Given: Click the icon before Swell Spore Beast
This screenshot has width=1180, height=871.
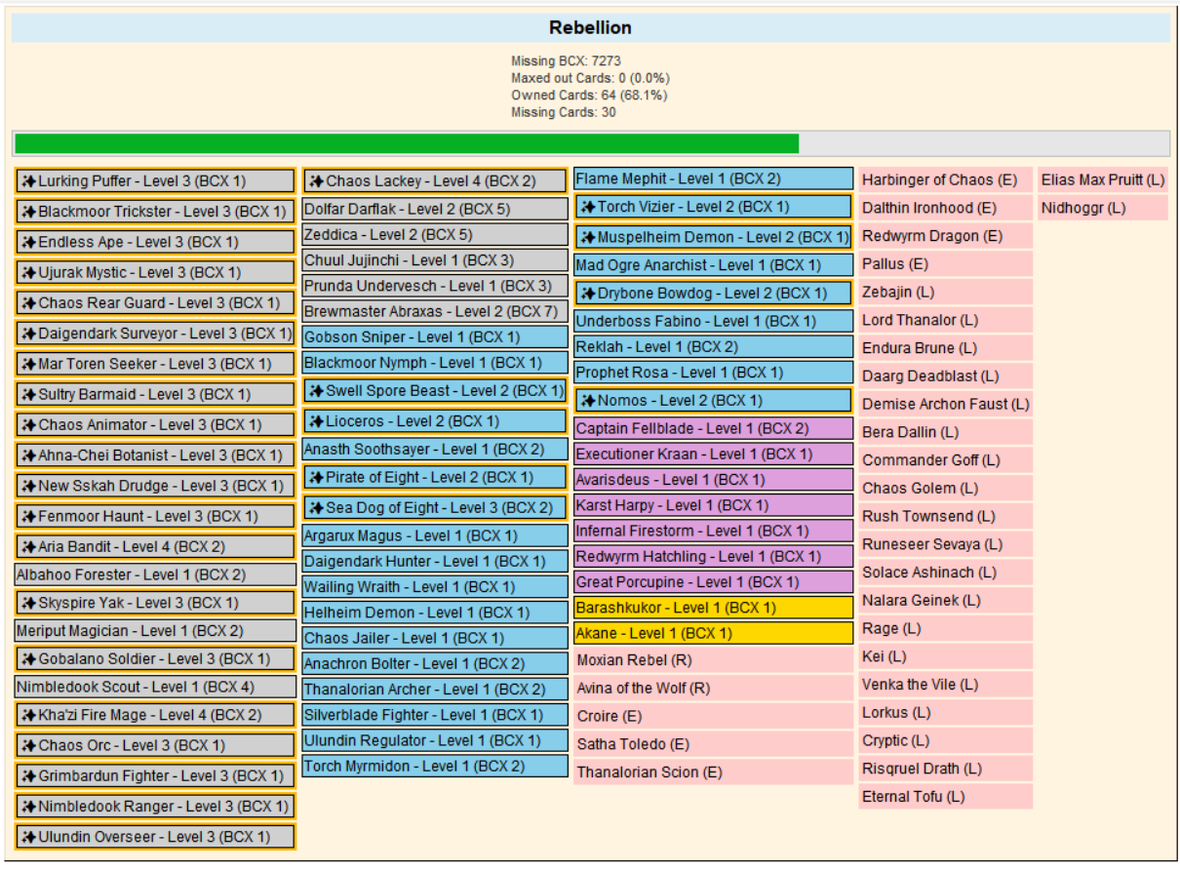Looking at the screenshot, I should pyautogui.click(x=316, y=391).
